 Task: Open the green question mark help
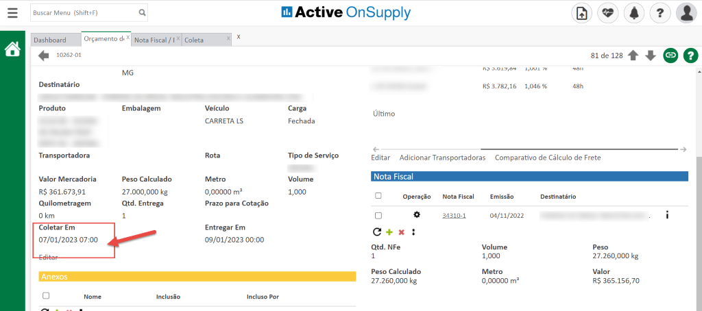[690, 55]
